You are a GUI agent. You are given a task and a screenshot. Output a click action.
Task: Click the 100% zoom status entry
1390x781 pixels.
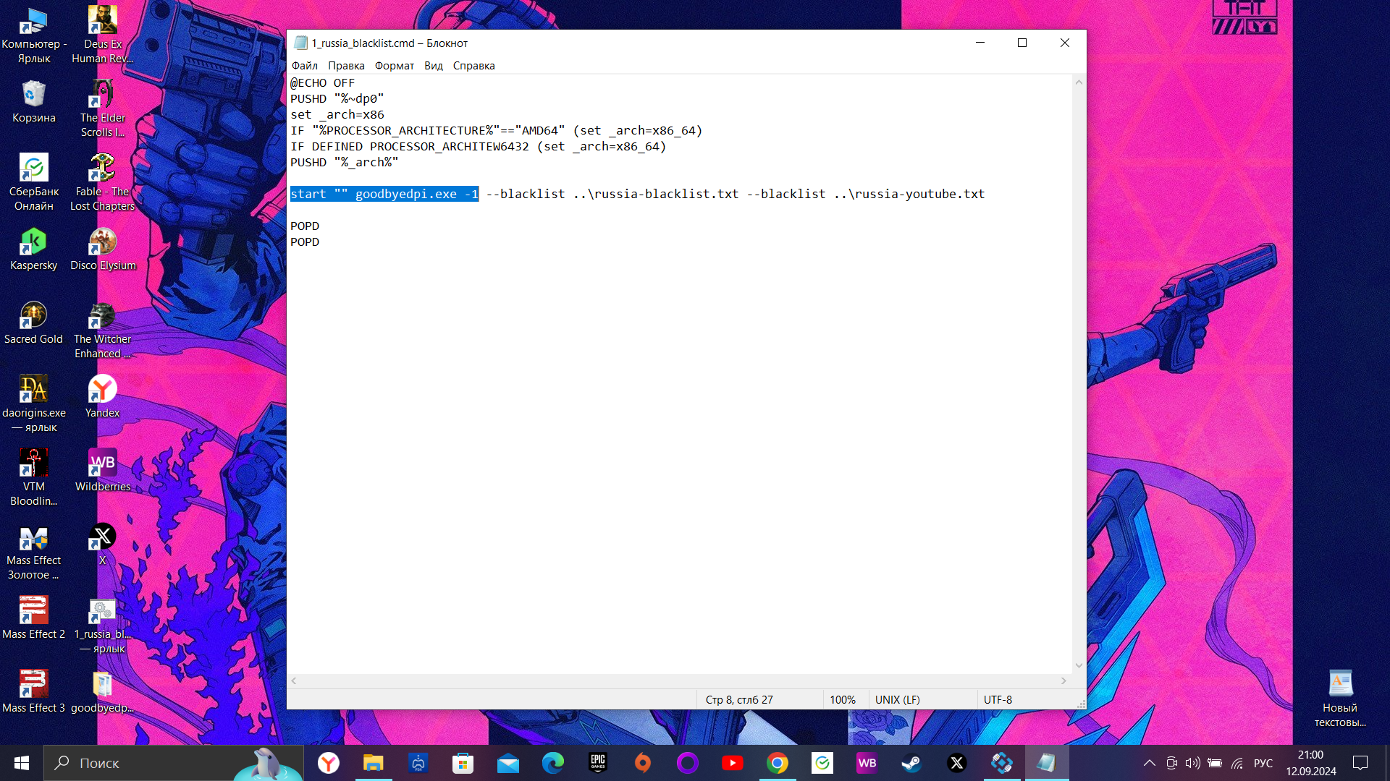843,700
